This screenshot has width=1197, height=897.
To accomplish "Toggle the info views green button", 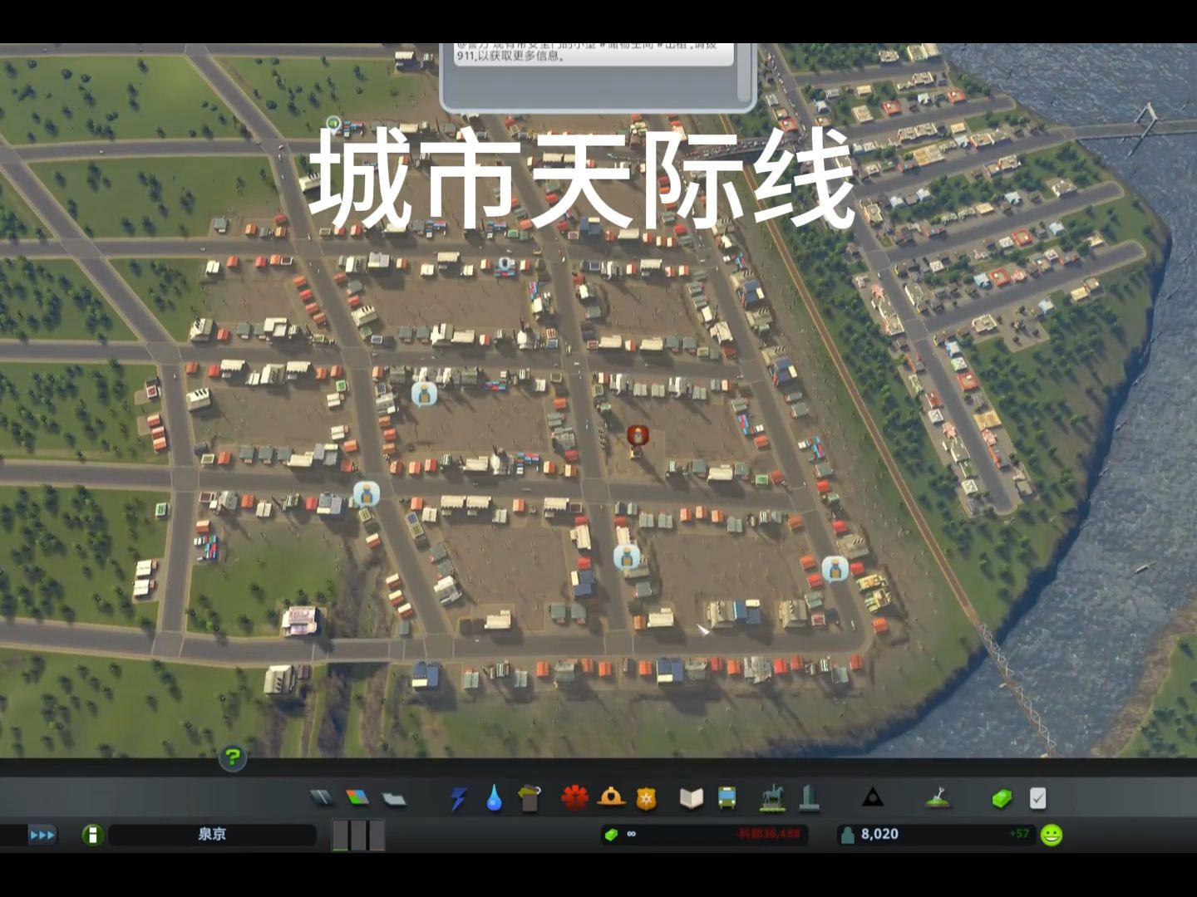I will point(91,835).
